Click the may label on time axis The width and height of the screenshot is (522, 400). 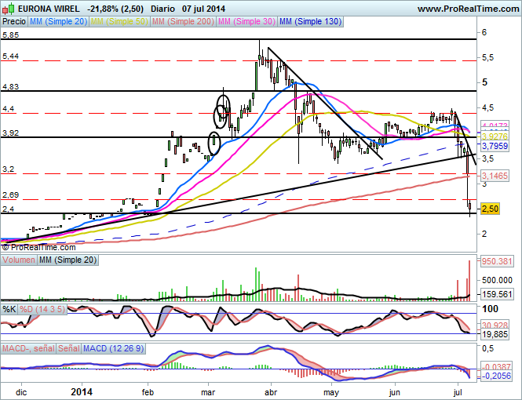tap(331, 392)
